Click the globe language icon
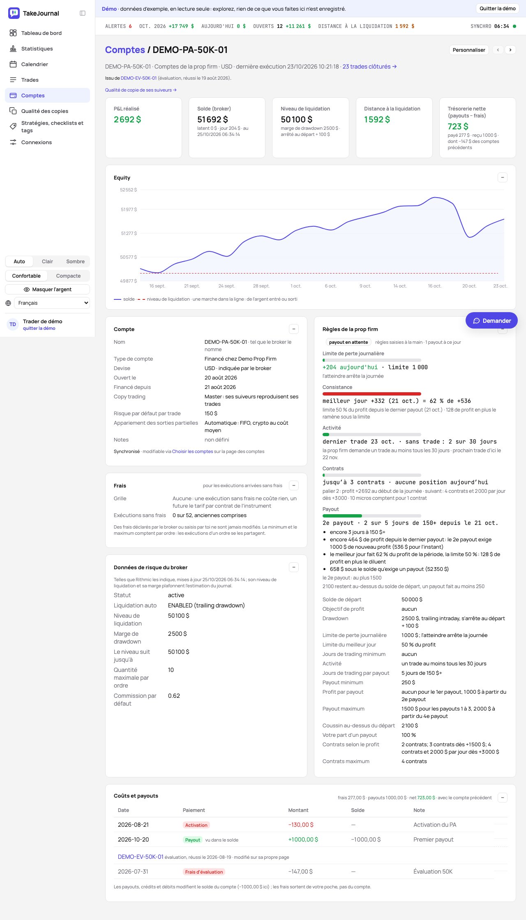The height and width of the screenshot is (920, 526). coord(8,303)
